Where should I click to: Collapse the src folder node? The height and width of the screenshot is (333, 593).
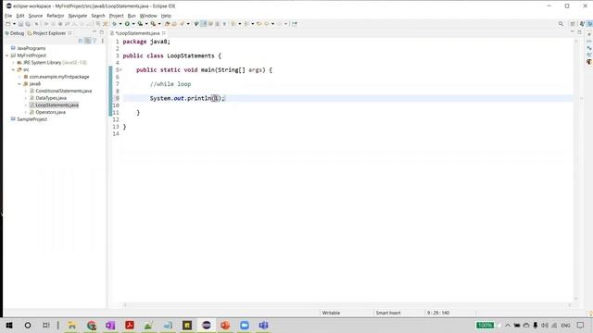13,69
